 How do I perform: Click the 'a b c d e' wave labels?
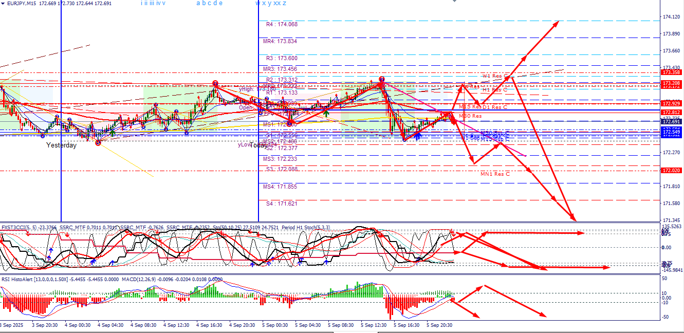point(210,3)
